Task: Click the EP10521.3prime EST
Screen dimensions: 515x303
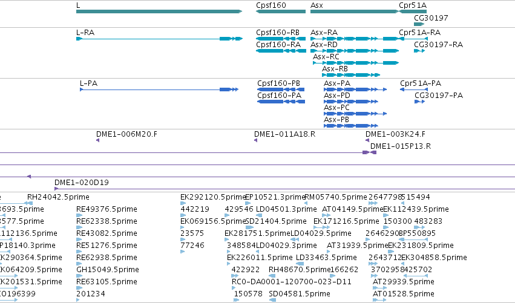Action: [275, 197]
